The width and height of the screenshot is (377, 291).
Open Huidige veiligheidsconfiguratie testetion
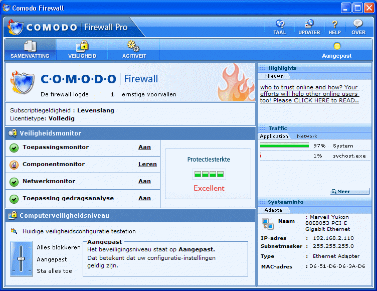click(x=79, y=231)
